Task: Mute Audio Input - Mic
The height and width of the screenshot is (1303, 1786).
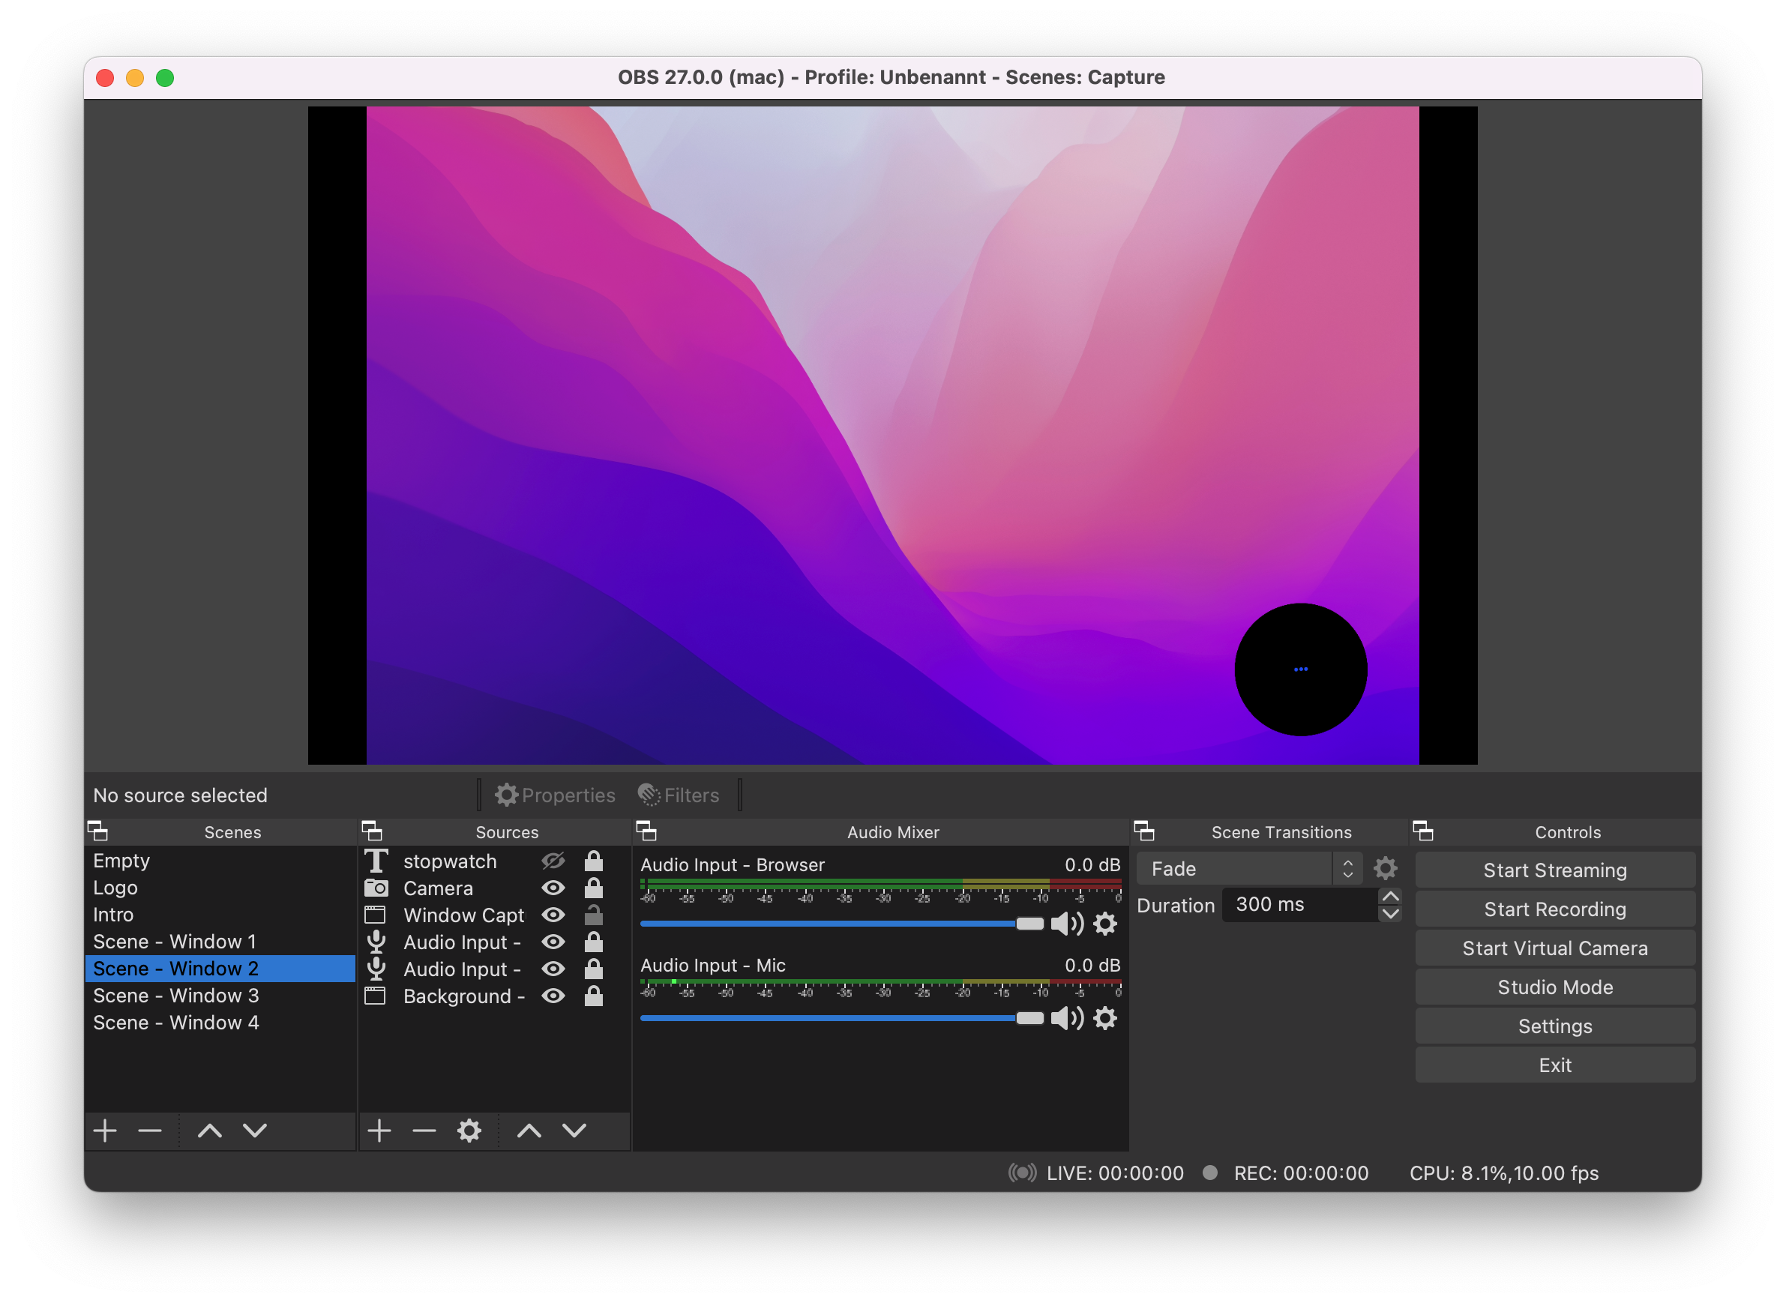Action: click(1068, 1018)
